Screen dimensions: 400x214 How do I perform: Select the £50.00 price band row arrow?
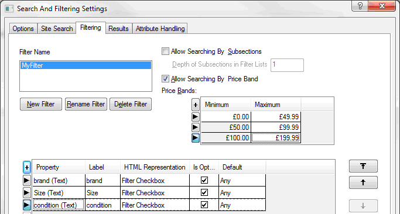coord(196,127)
